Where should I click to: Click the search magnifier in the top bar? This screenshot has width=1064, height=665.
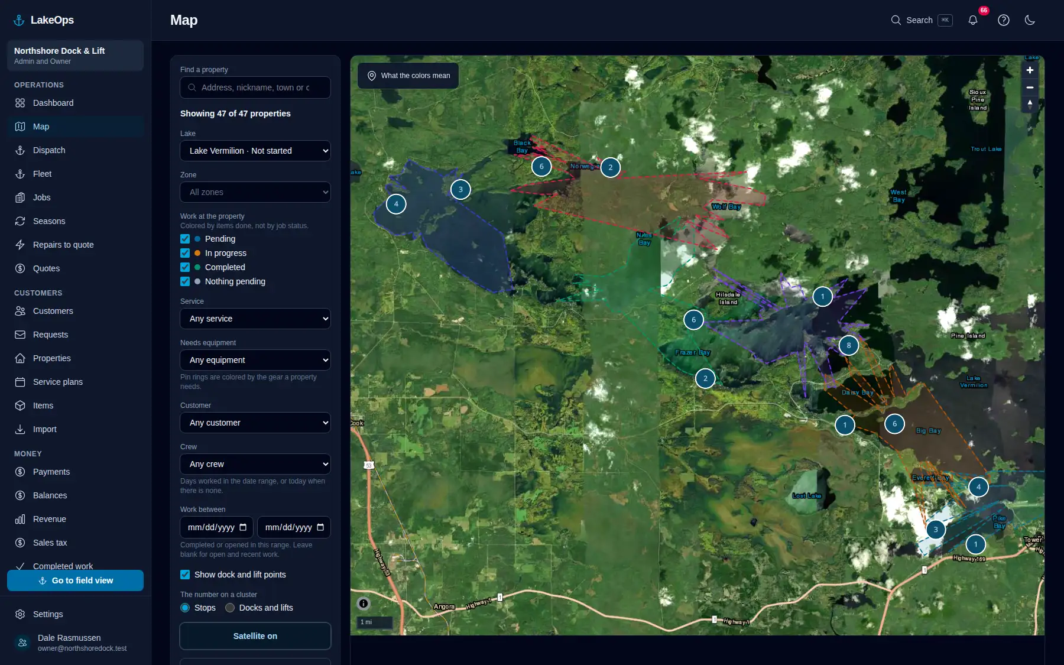point(896,20)
